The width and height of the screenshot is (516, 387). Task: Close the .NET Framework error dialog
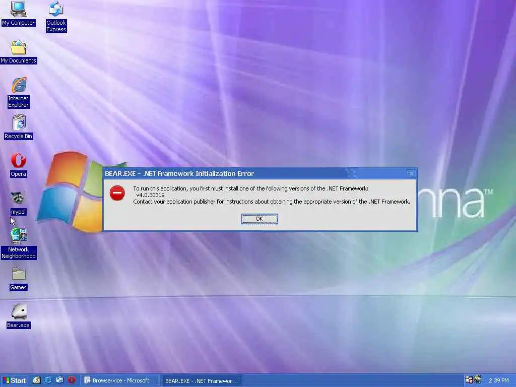(411, 173)
